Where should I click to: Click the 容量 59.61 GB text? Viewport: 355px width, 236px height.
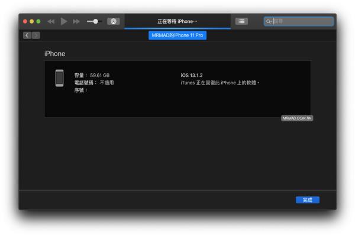click(92, 75)
